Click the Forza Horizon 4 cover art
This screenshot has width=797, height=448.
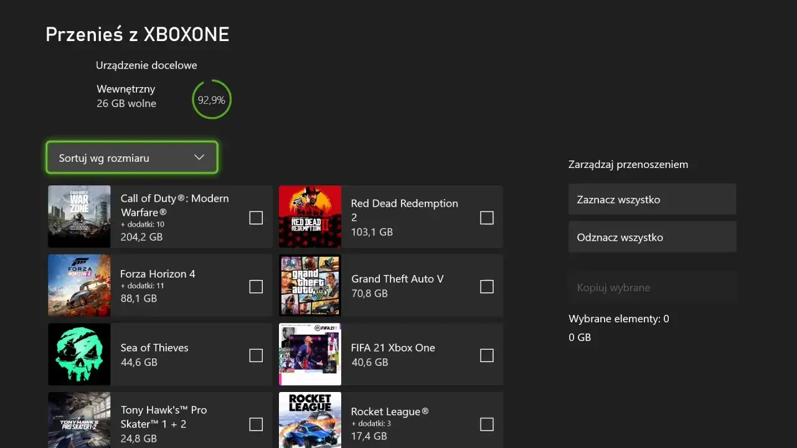tap(79, 286)
